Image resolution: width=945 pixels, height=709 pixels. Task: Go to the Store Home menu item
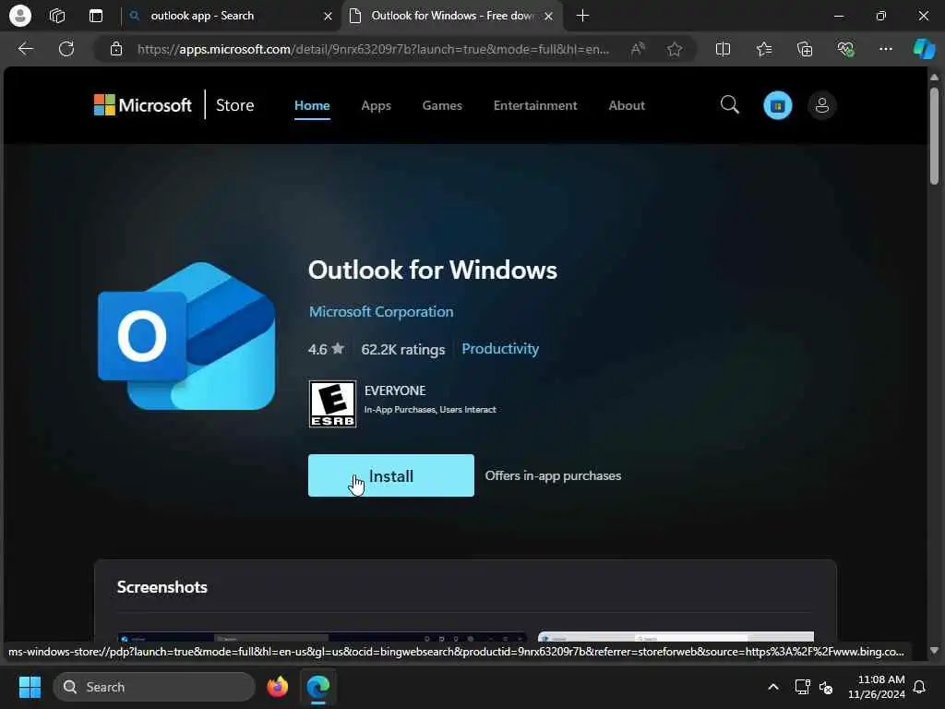[312, 105]
